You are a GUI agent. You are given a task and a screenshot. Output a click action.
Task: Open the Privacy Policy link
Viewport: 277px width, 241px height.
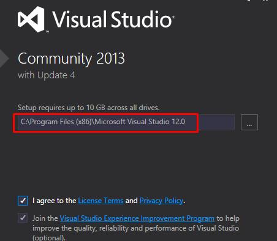click(161, 201)
